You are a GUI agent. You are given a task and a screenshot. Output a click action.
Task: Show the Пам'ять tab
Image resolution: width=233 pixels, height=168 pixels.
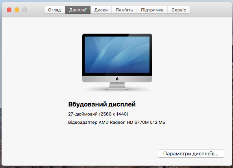[124, 10]
